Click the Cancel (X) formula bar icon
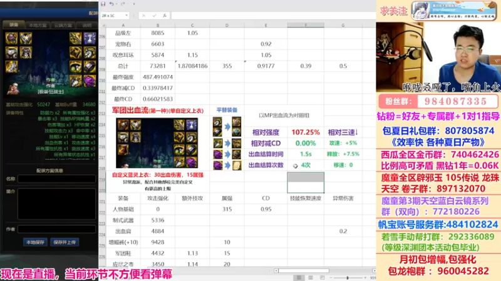501x281 pixels. click(144, 15)
